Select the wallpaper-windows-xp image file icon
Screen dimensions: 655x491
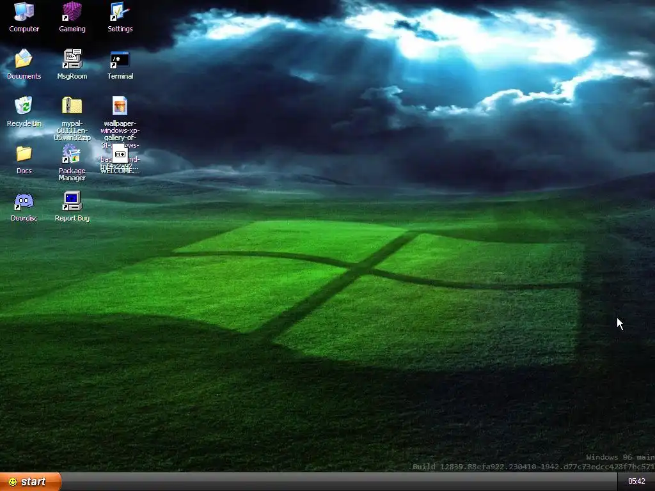tap(120, 106)
